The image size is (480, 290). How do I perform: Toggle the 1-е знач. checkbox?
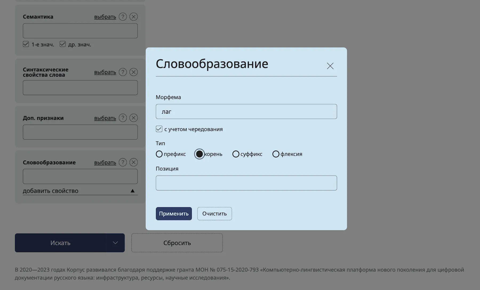coord(26,44)
